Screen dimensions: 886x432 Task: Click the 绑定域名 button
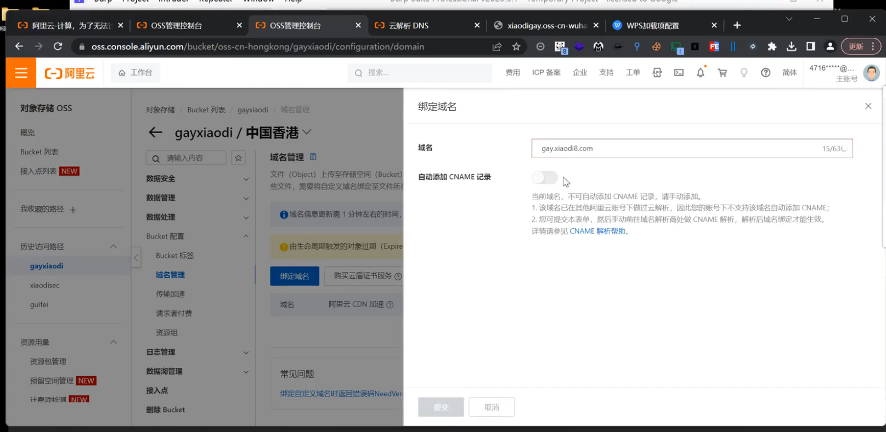click(295, 276)
